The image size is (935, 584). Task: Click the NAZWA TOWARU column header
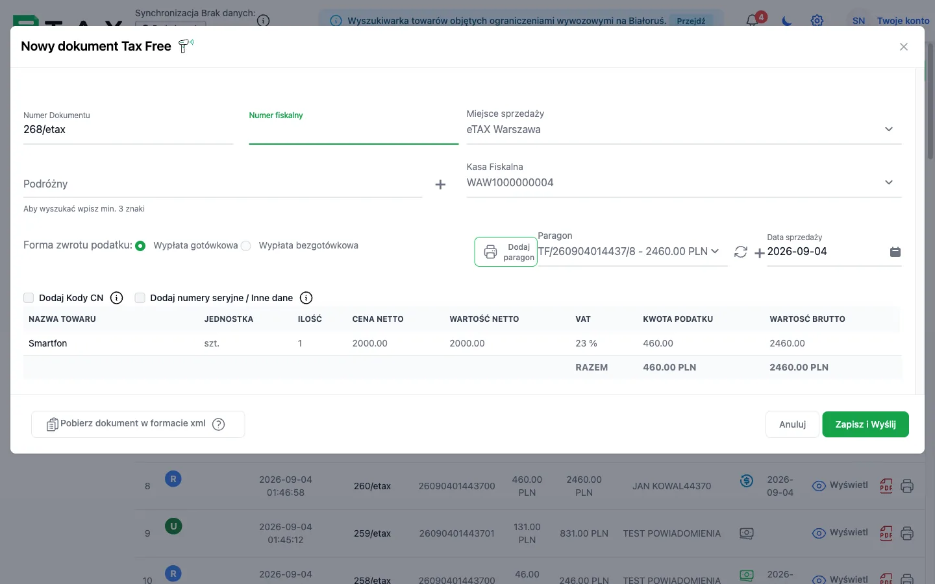coord(62,319)
